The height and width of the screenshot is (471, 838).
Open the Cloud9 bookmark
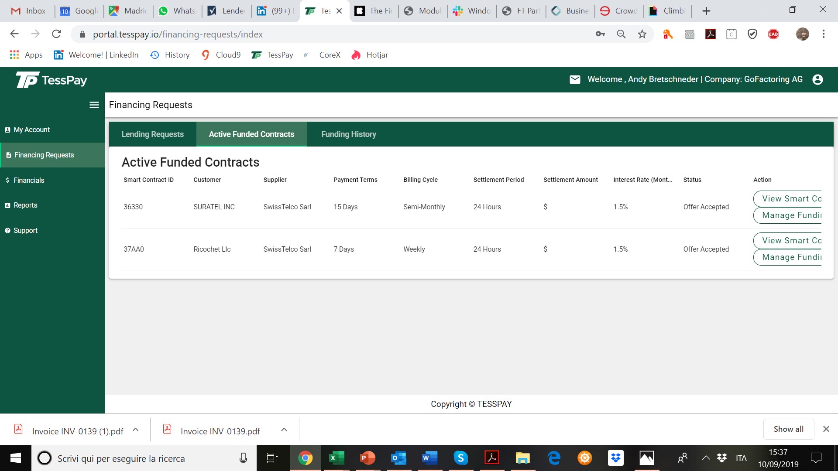point(221,55)
